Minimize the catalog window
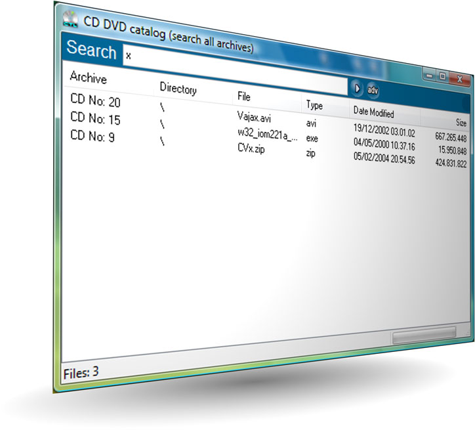This screenshot has width=475, height=430. pyautogui.click(x=429, y=75)
